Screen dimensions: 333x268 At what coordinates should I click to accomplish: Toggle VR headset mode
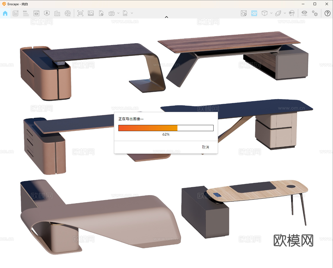click(x=292, y=13)
